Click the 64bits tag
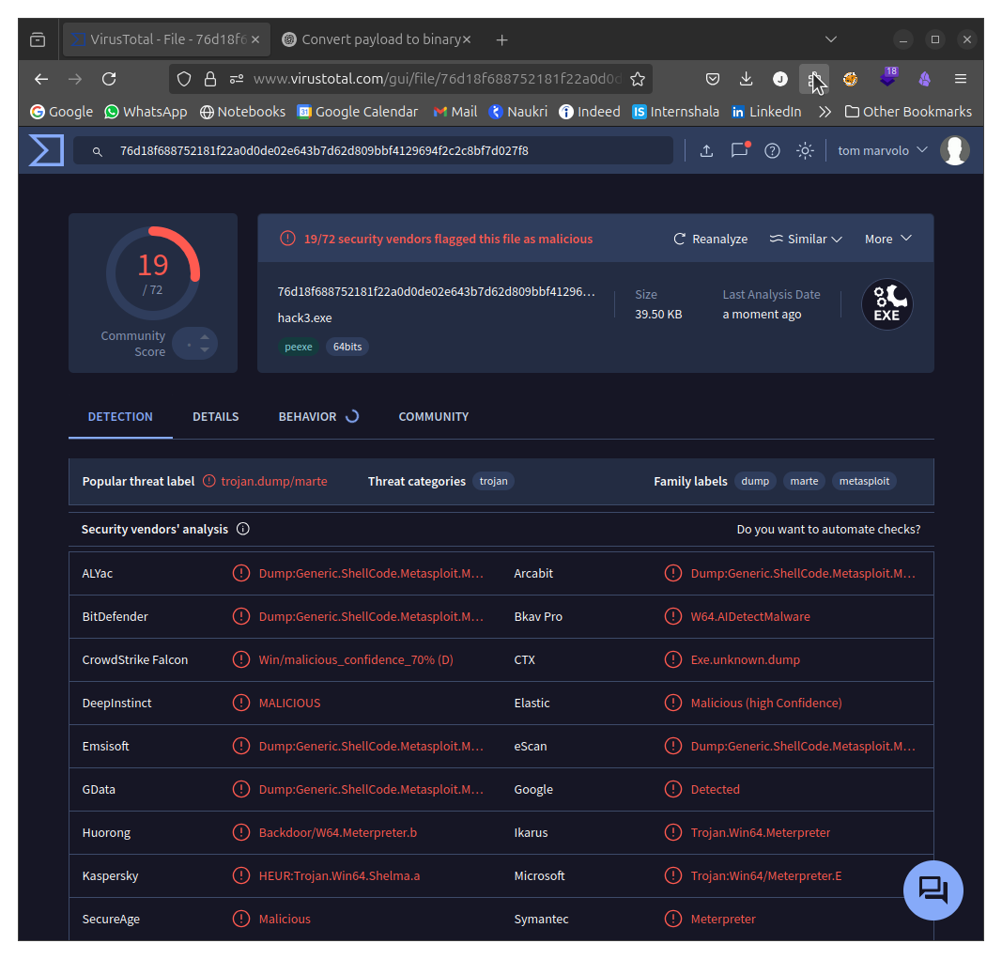 [347, 347]
